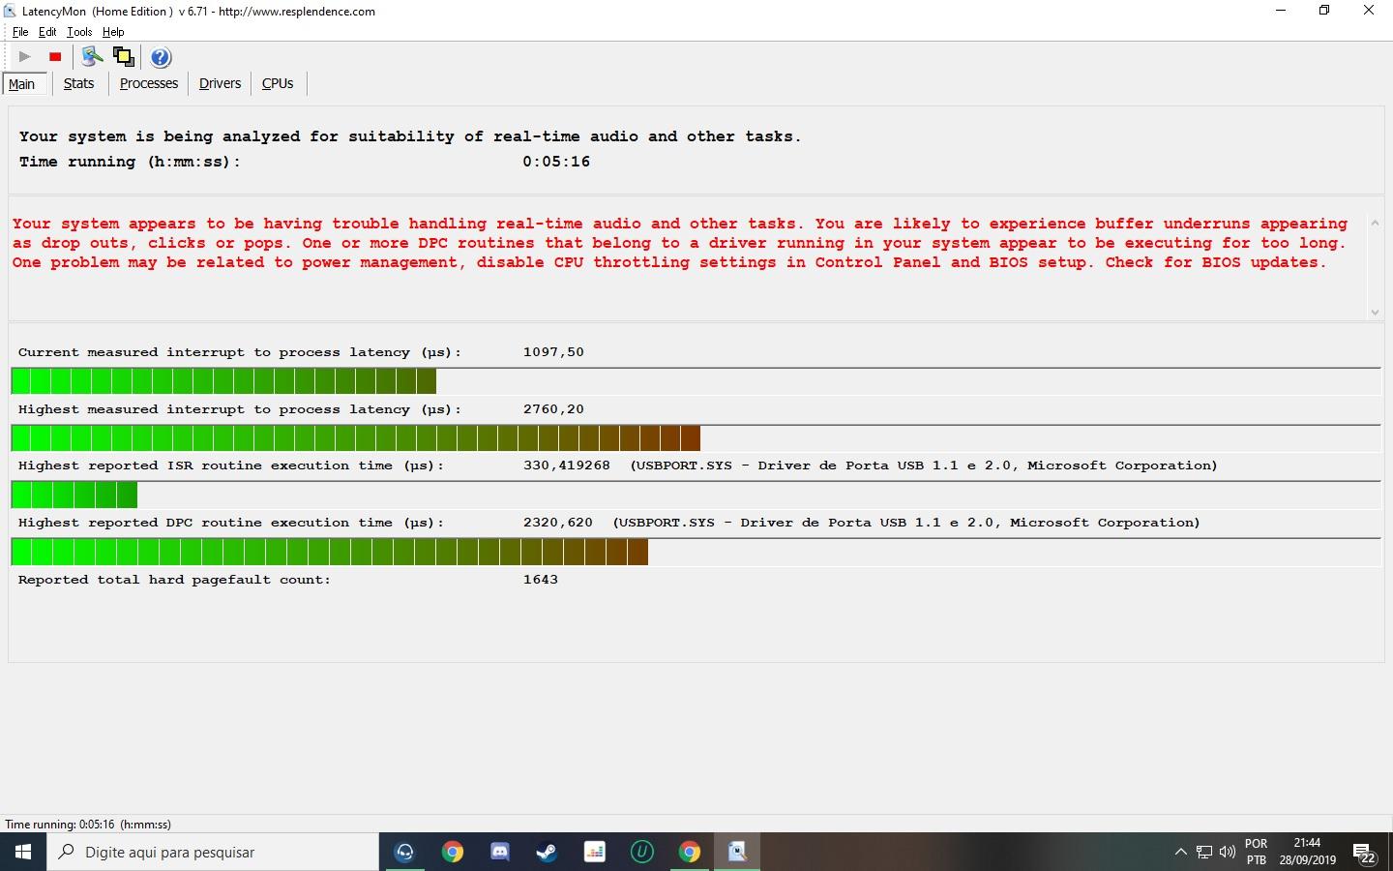Click the grayed-out Start monitoring play icon
1393x871 pixels.
pos(25,57)
